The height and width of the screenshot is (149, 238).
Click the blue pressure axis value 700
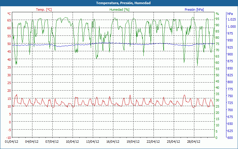230,110
